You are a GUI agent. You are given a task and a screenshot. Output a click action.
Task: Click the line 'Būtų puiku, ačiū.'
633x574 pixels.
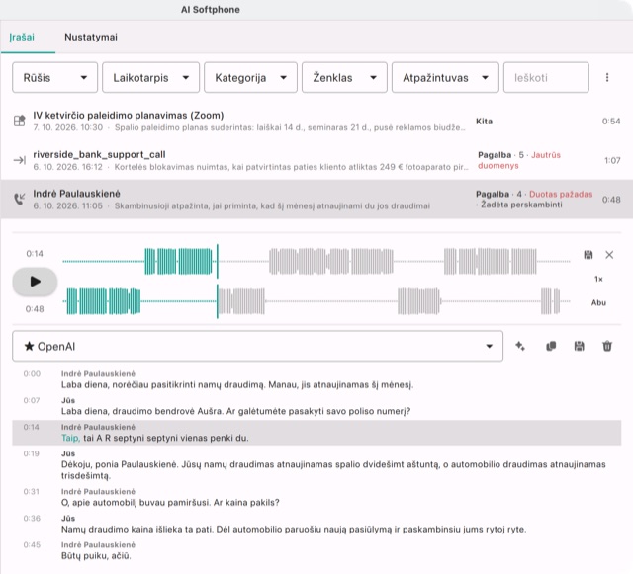96,556
